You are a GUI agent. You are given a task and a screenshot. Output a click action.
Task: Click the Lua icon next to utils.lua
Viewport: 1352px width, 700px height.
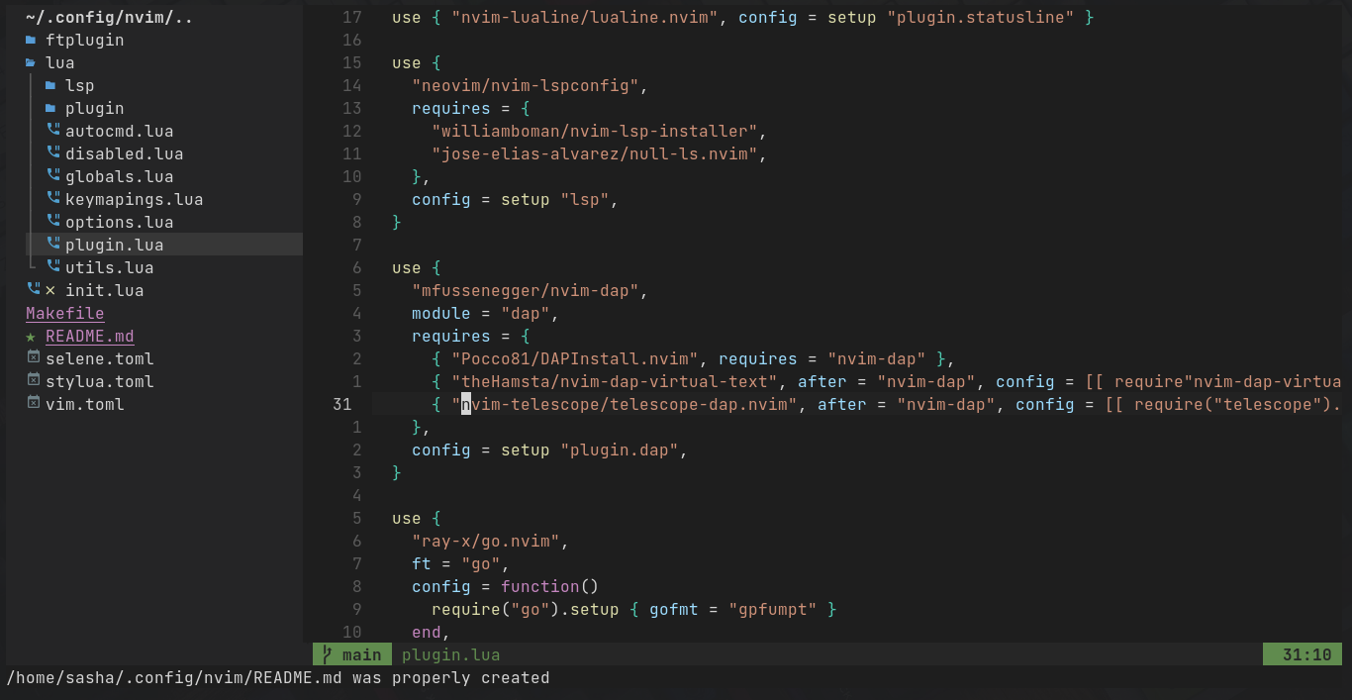point(52,267)
